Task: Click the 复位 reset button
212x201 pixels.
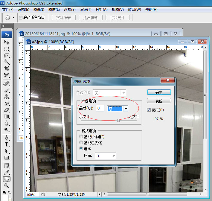Action: [159, 100]
